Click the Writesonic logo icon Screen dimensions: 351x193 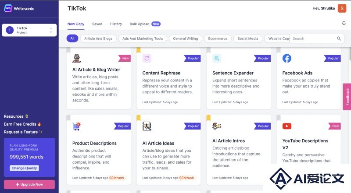coord(8,8)
